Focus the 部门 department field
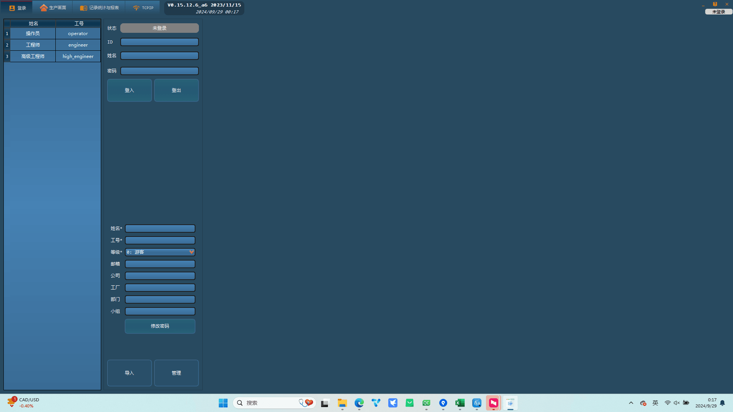 coord(160,299)
